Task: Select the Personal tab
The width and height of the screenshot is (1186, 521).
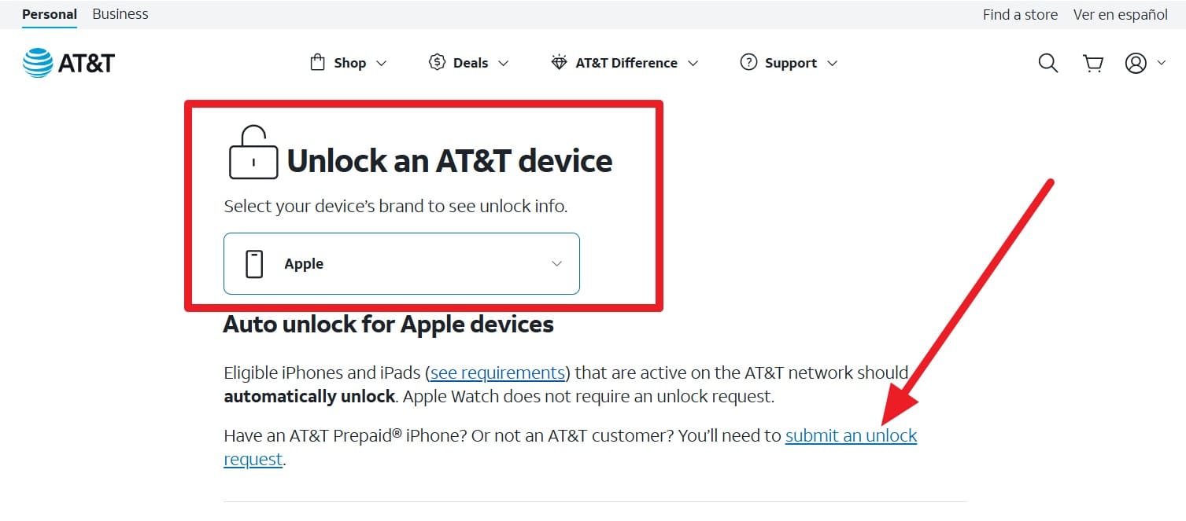Action: tap(50, 13)
